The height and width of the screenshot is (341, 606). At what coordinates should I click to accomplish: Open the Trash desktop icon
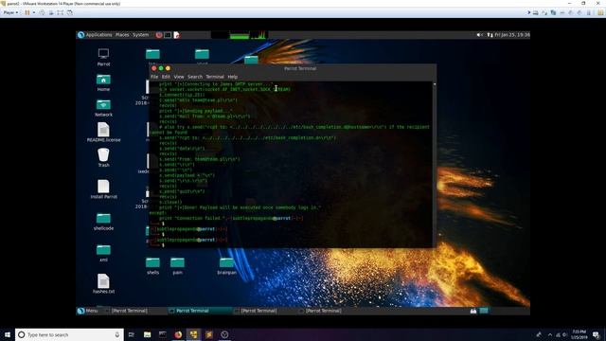click(103, 157)
